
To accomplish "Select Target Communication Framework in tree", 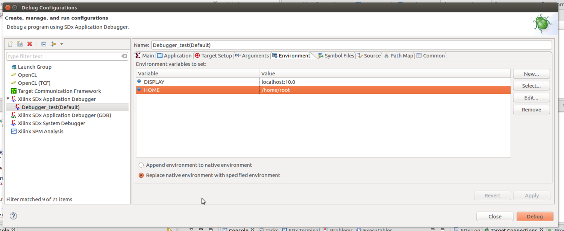I will [x=59, y=91].
